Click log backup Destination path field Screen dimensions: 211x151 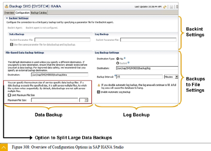coord(147,68)
